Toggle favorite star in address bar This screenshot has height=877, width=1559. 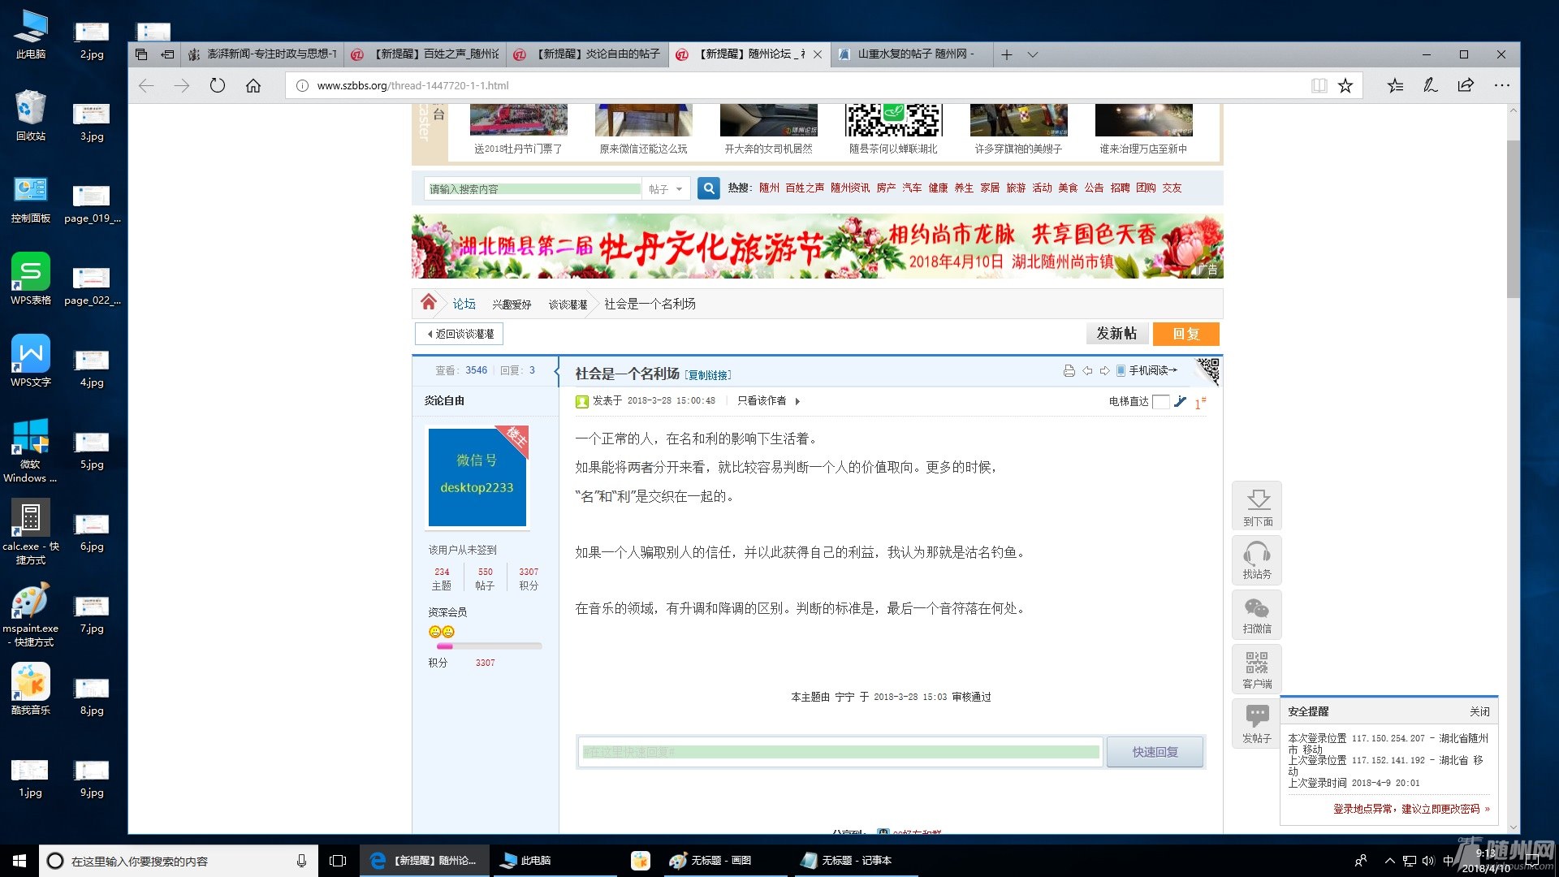point(1345,85)
